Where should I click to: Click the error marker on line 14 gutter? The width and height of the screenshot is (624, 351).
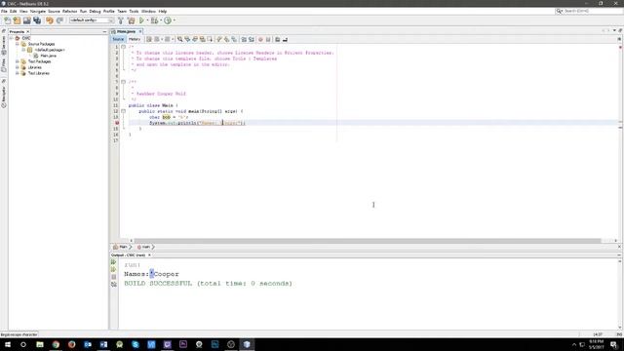[x=117, y=123]
